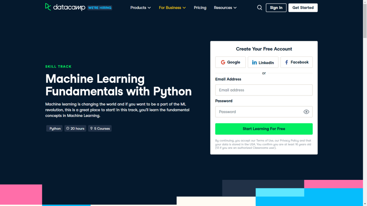Expand the Products dropdown menu
This screenshot has height=206, width=367.
(140, 8)
